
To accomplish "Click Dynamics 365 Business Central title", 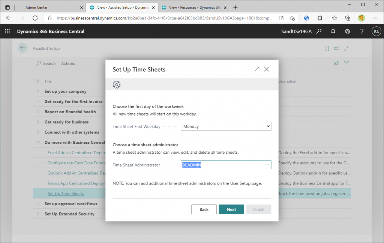I will 51,31.
